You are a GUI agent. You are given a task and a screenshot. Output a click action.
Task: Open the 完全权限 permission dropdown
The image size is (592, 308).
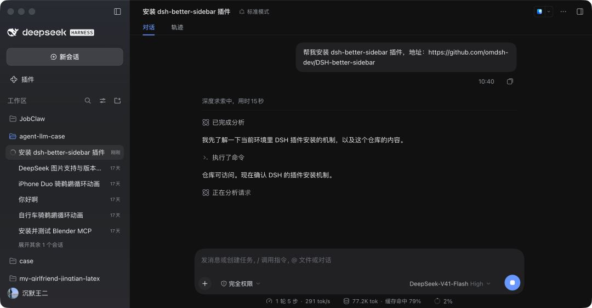pos(241,283)
